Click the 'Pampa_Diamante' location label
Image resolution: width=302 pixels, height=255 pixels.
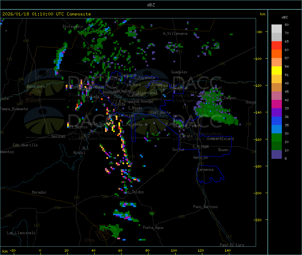tap(14, 109)
